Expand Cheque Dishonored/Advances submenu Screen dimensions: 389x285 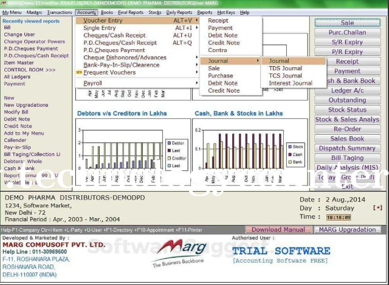pyautogui.click(x=137, y=58)
